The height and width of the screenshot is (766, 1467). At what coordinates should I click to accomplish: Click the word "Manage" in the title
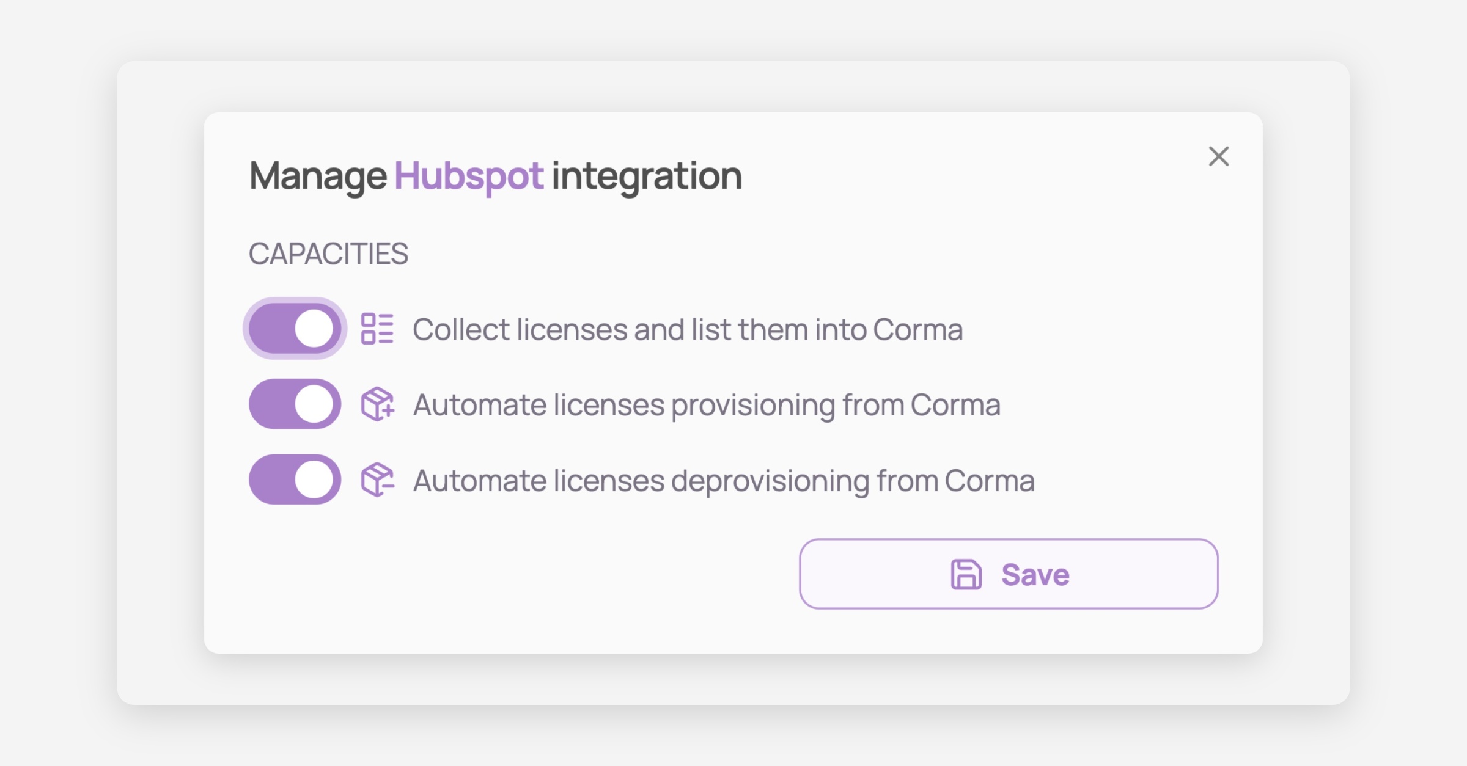318,176
